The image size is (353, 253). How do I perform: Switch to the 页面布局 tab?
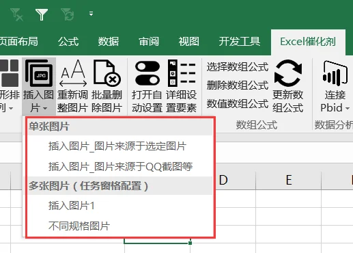[19, 42]
